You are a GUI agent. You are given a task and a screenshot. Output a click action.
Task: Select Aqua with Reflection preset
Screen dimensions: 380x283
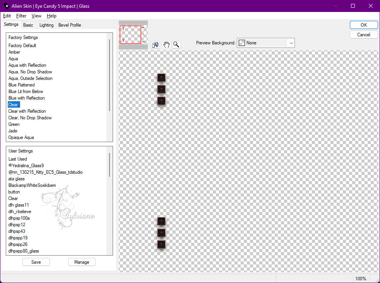[27, 65]
